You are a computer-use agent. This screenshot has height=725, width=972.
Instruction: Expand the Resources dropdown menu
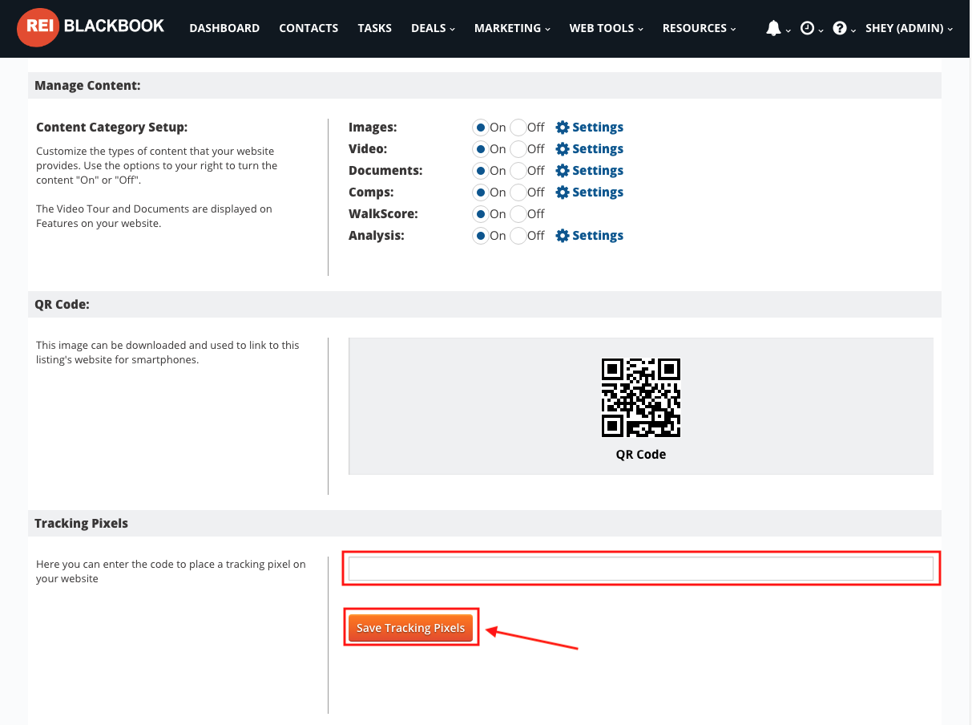click(699, 28)
